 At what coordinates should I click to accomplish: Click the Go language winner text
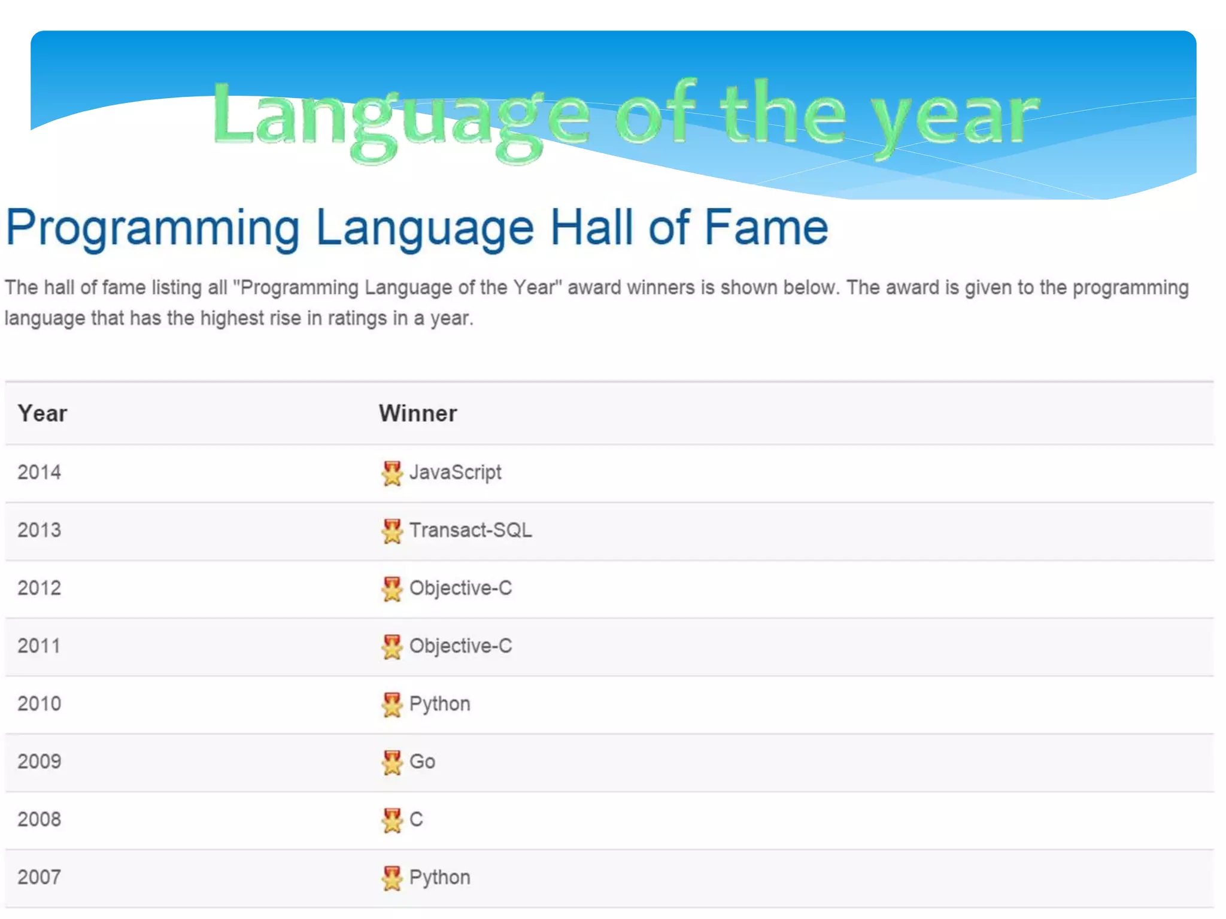(x=422, y=762)
